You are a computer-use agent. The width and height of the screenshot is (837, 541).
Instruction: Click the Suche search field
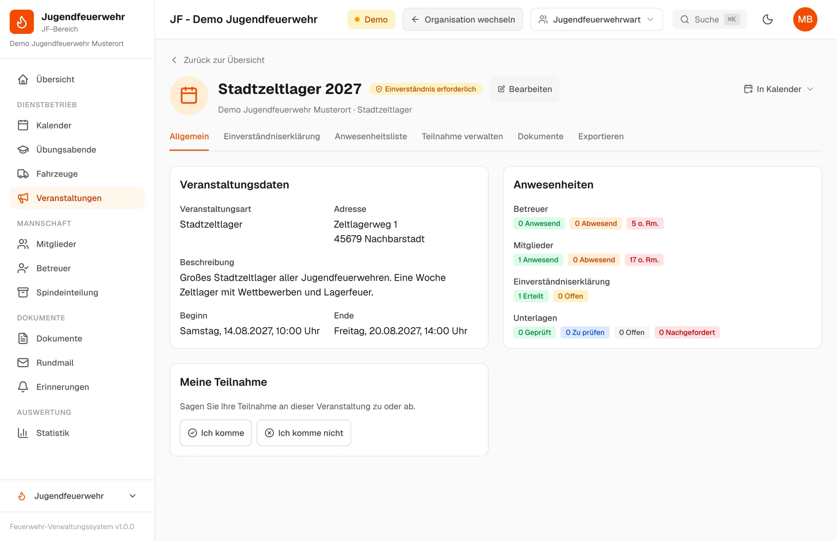coord(710,20)
